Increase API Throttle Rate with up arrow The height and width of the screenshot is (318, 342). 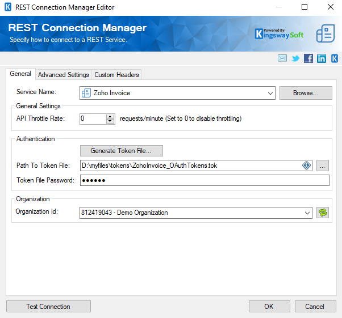(x=110, y=116)
